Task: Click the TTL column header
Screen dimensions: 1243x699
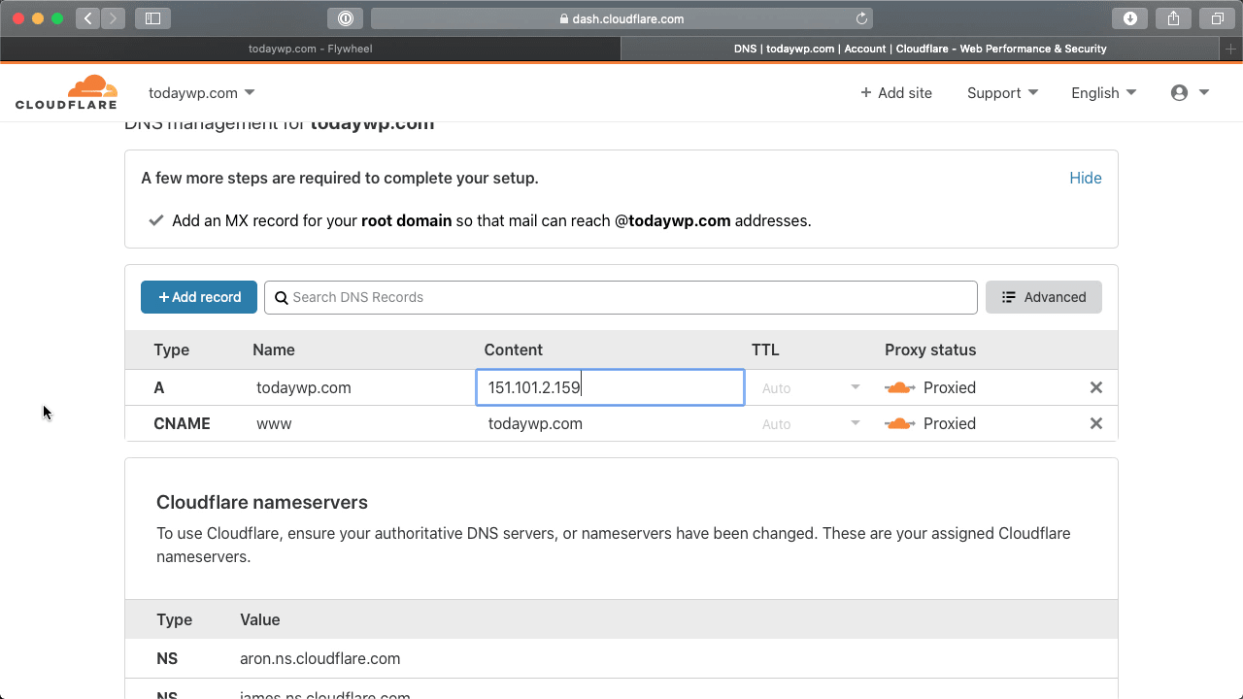Action: point(765,349)
